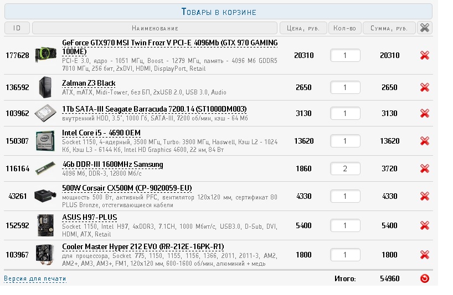
Task: Click Cooler Master cooler thumbnail
Action: click(45, 255)
